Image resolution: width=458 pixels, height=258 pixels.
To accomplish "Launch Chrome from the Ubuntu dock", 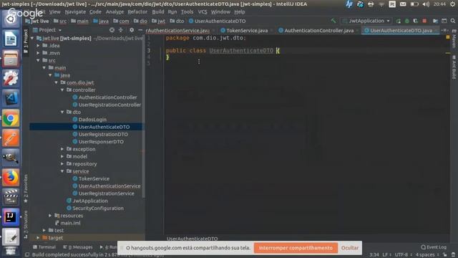I will [11, 118].
